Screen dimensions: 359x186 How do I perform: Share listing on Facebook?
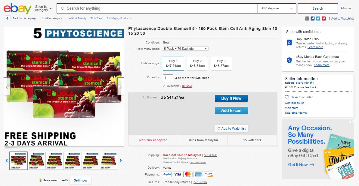[x=313, y=19]
